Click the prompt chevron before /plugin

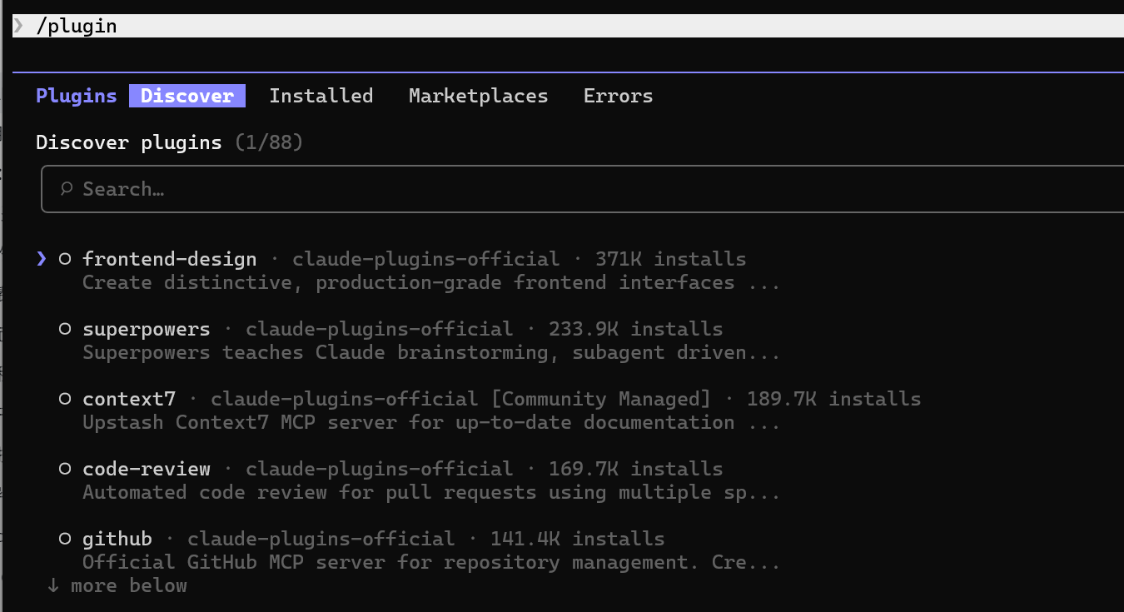[18, 26]
